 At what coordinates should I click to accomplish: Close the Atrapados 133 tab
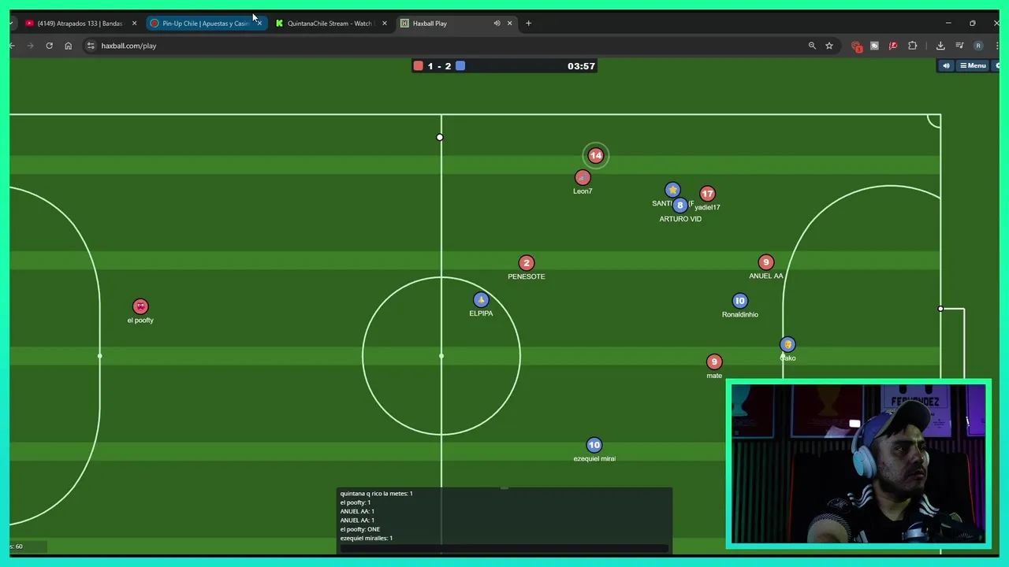click(x=134, y=23)
